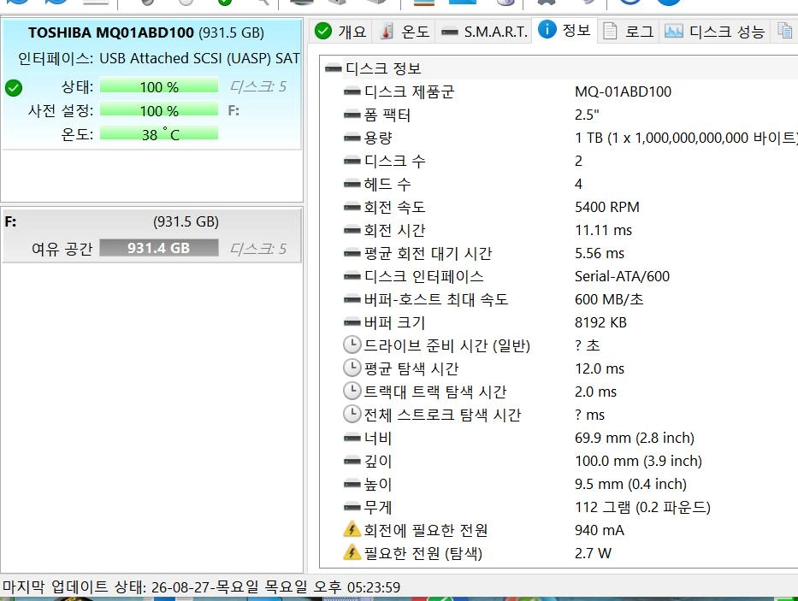This screenshot has height=601, width=798.
Task: Switch to the 온도 temperature tab
Action: pyautogui.click(x=404, y=32)
